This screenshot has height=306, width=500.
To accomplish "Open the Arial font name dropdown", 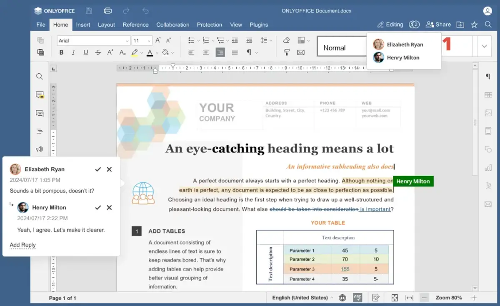I will point(127,41).
